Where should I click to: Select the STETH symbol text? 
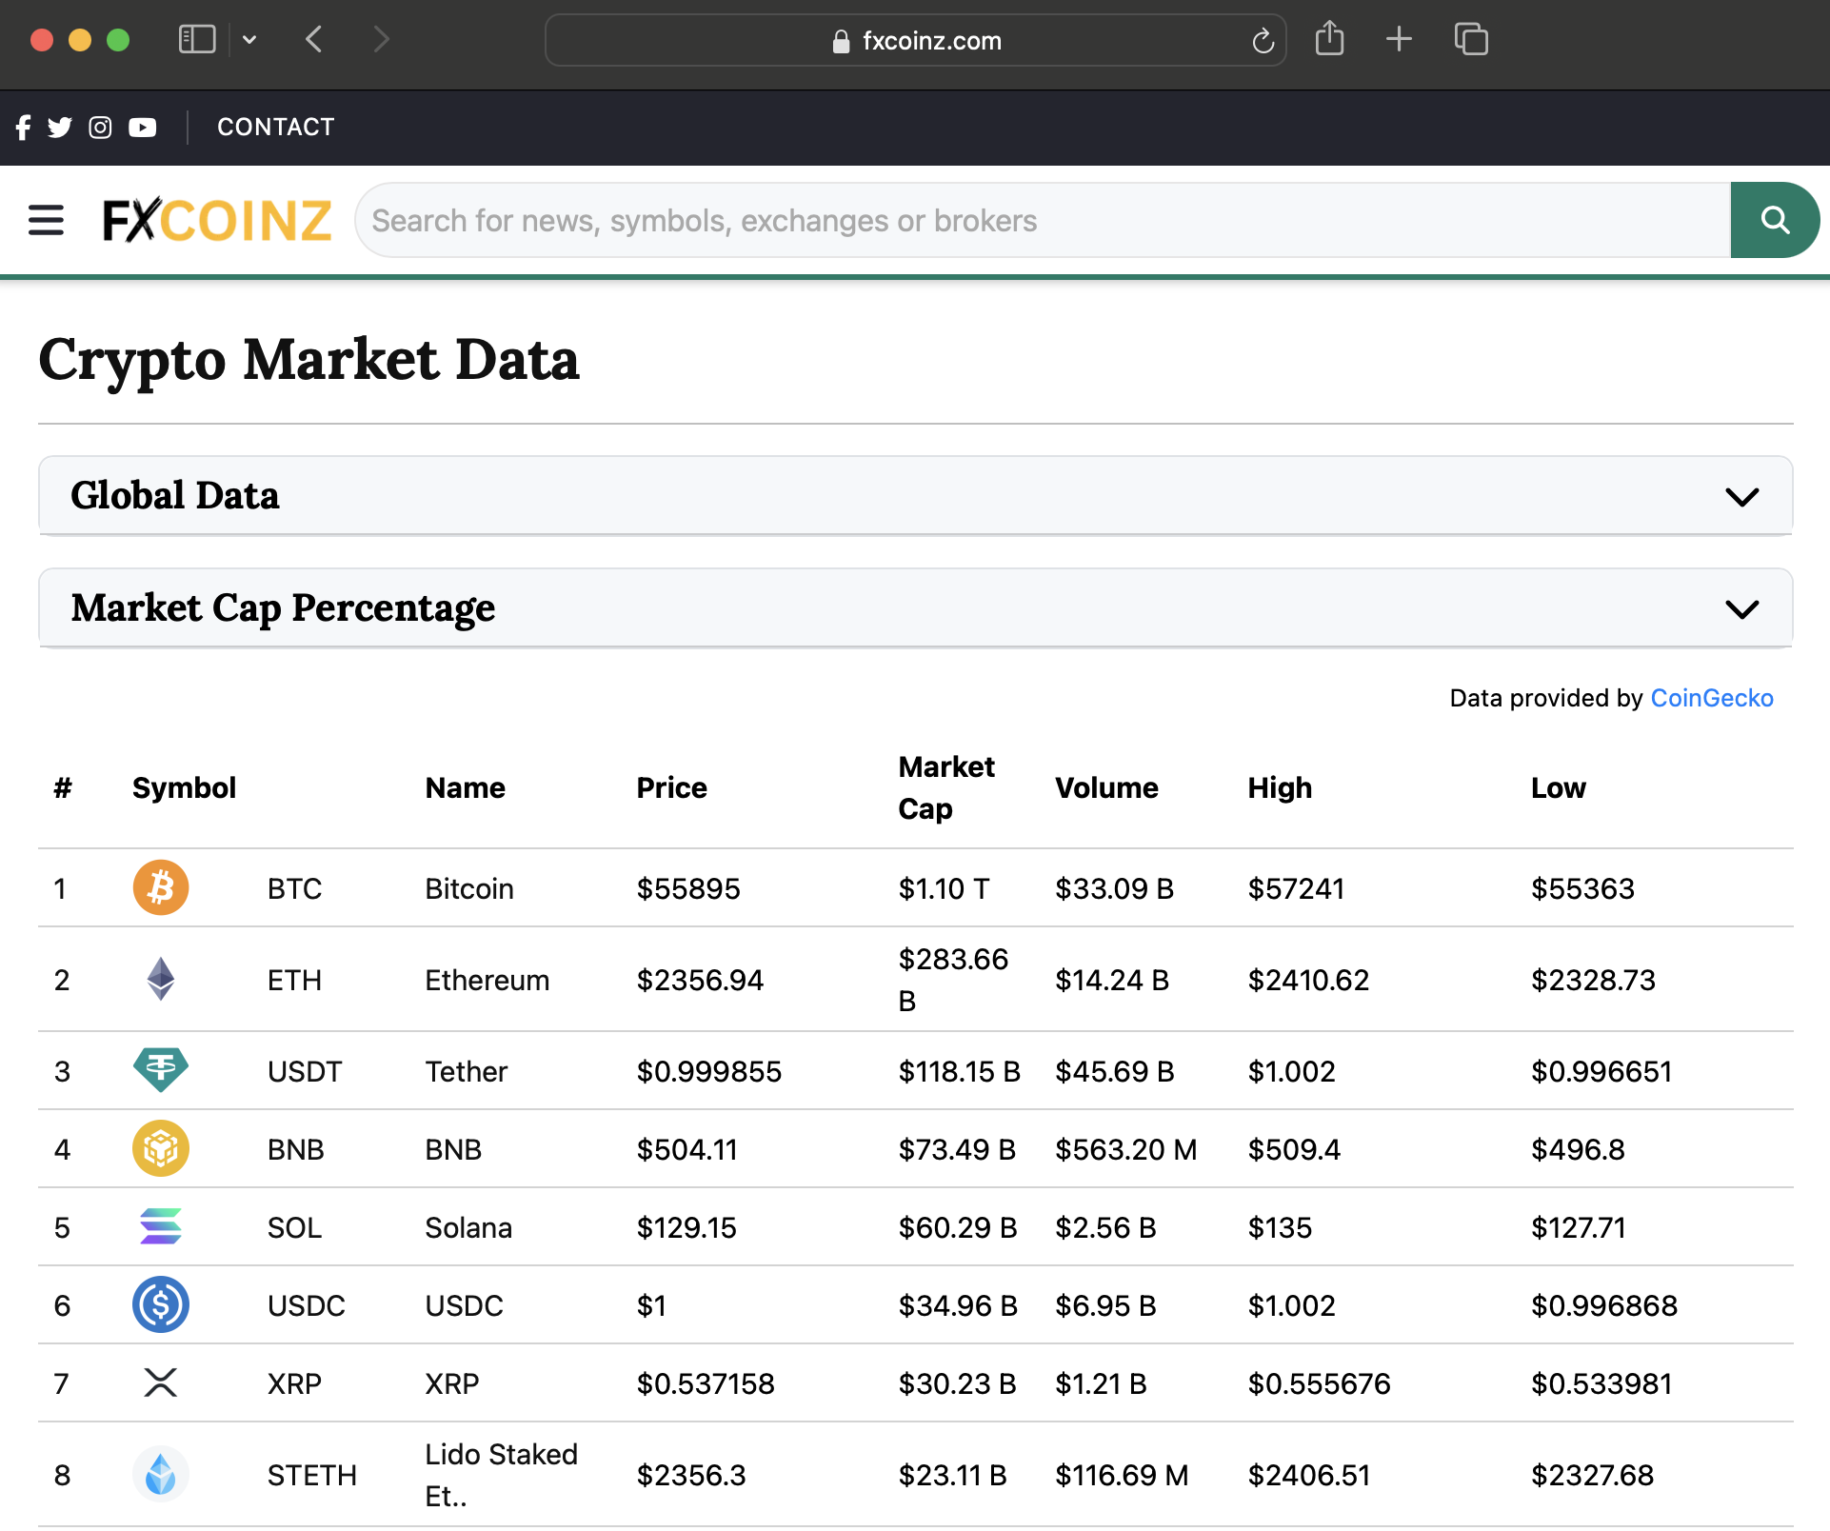[311, 1475]
